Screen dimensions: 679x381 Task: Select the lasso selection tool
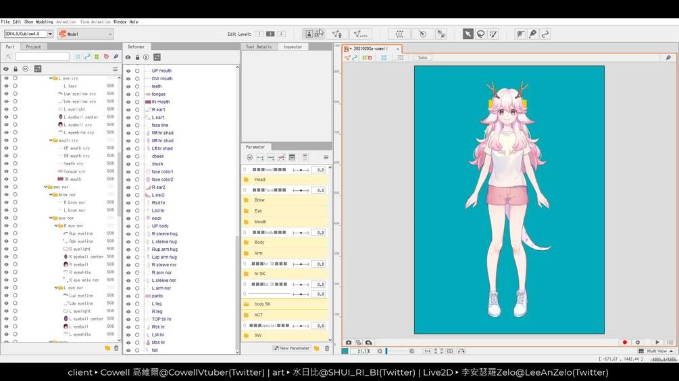click(480, 34)
